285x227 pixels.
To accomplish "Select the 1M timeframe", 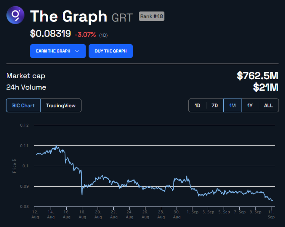I will click(x=232, y=105).
